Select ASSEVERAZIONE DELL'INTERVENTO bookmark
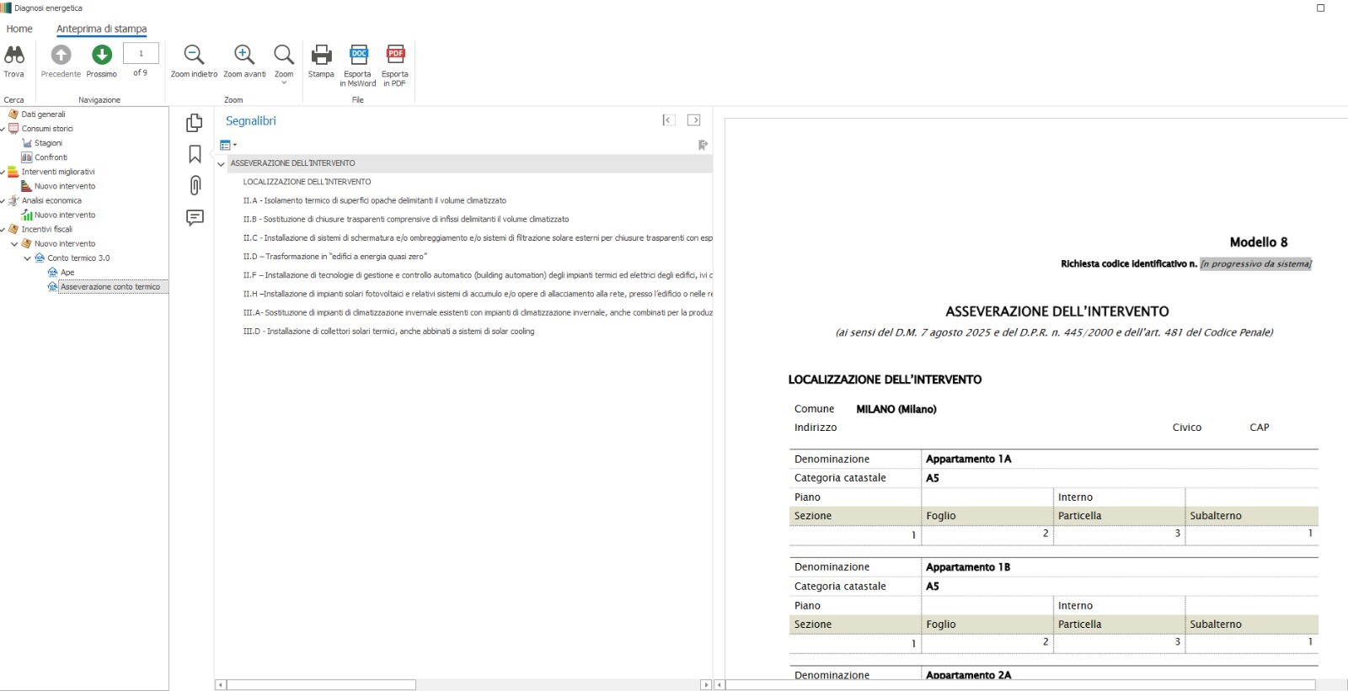Viewport: 1348px width, 691px height. [x=293, y=163]
